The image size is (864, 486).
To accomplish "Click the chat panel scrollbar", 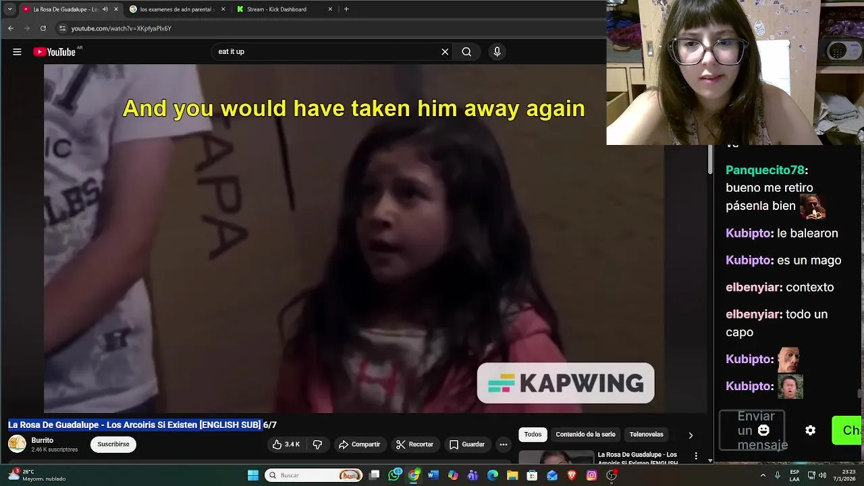I will tap(859, 393).
